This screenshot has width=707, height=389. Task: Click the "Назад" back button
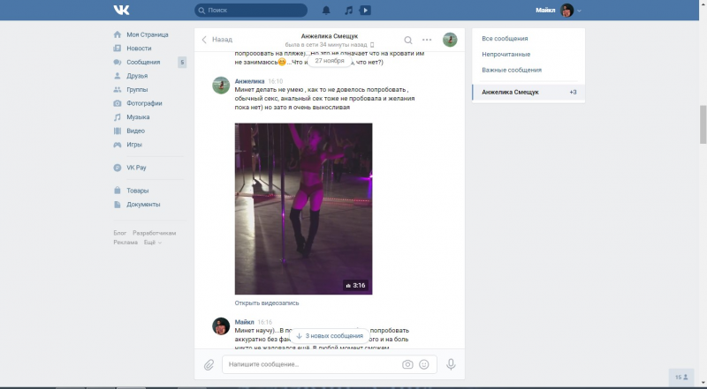[217, 40]
